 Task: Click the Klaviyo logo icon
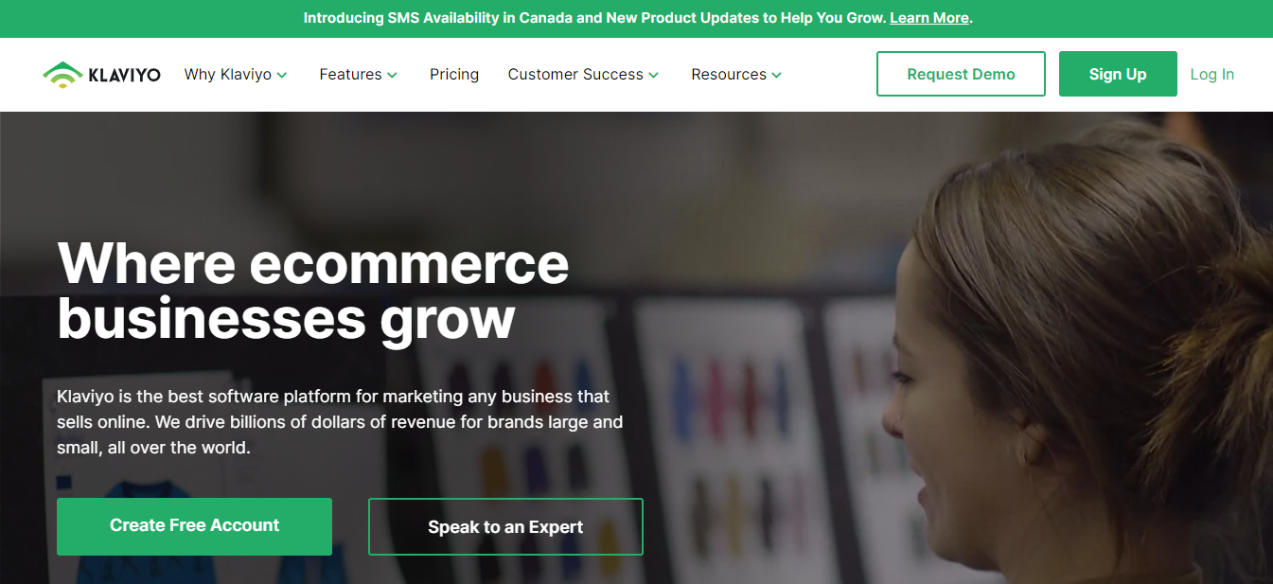pyautogui.click(x=63, y=75)
